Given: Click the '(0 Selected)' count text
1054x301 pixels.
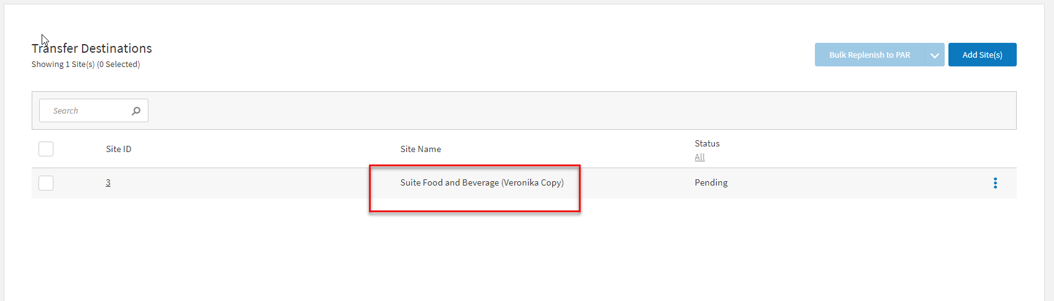Looking at the screenshot, I should click(x=119, y=65).
